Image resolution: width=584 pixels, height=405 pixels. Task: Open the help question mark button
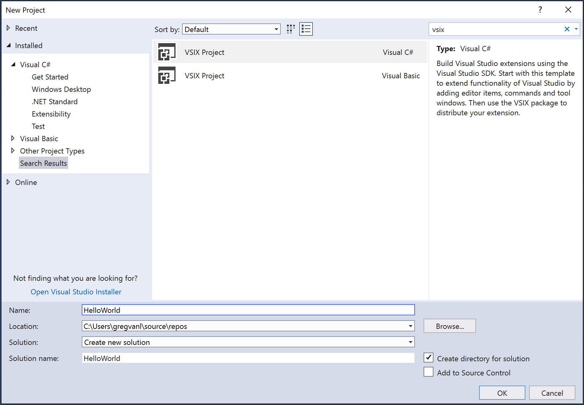point(540,10)
